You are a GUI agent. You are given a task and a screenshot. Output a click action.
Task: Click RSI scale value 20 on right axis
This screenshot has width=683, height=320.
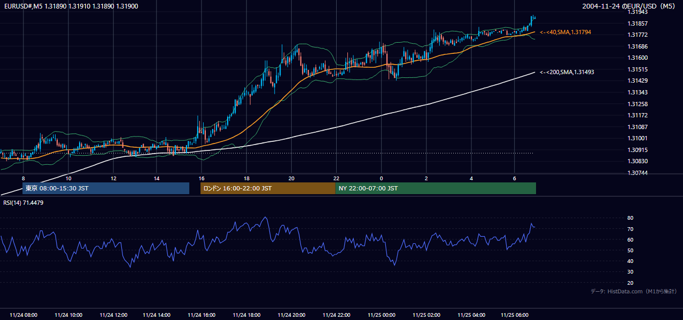coord(631,283)
